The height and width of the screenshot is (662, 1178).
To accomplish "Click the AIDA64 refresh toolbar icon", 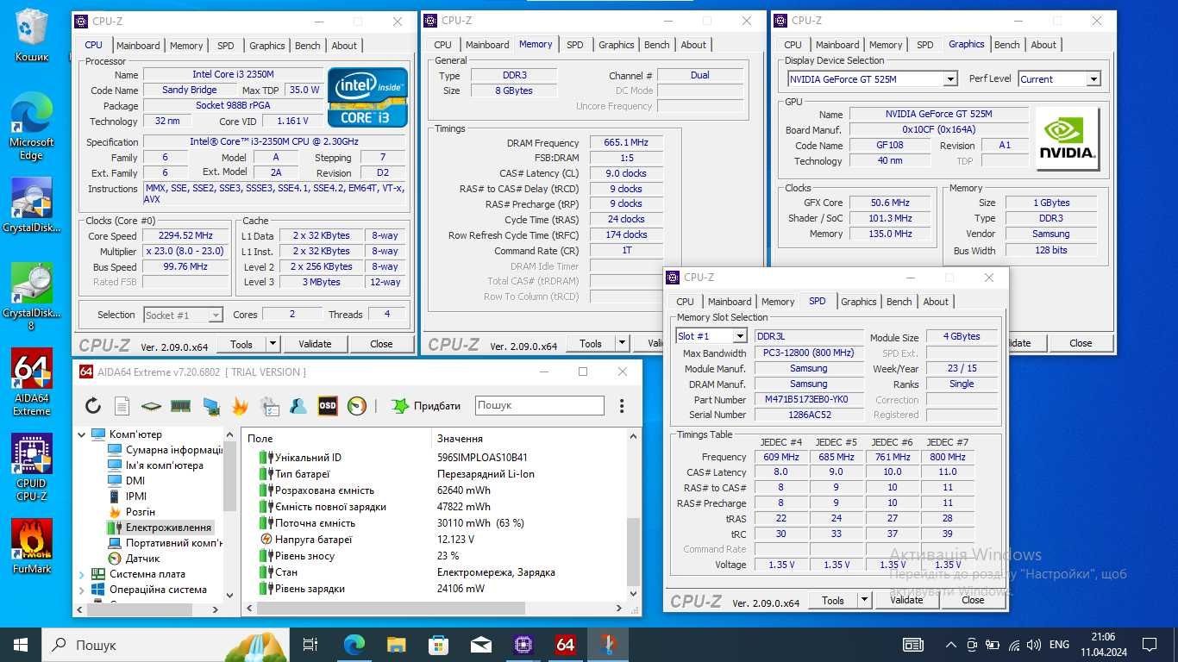I will 93,406.
